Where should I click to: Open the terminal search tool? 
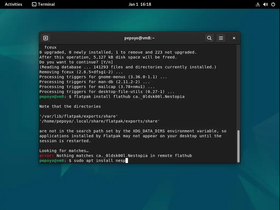point(209,38)
